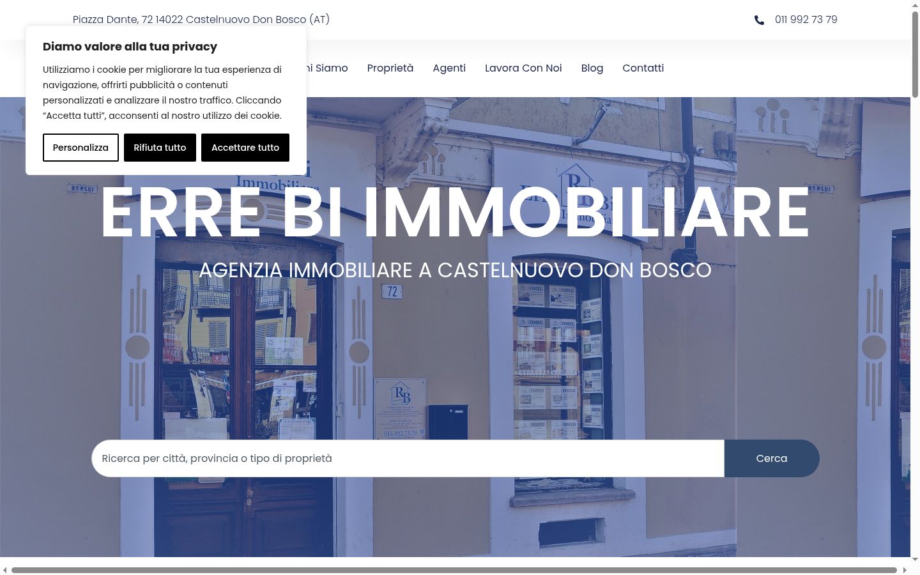Viewport: 920px width, 575px height.
Task: Open the Contatti page
Action: (643, 68)
